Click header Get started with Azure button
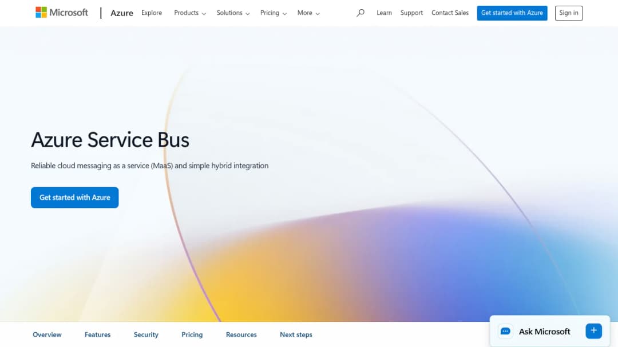The height and width of the screenshot is (347, 618). [512, 13]
